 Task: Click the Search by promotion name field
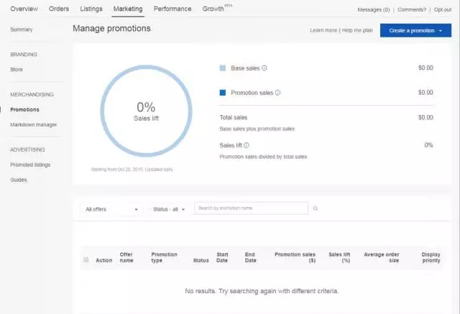pos(252,208)
